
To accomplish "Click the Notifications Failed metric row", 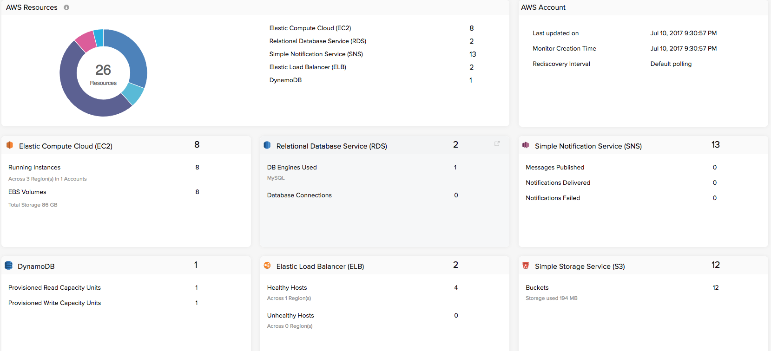I will pyautogui.click(x=553, y=198).
